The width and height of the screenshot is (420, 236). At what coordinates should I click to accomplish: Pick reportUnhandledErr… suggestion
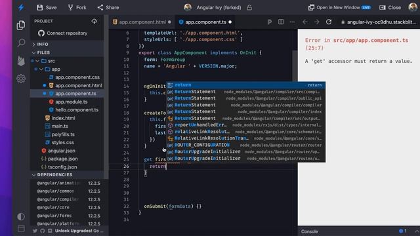pos(246,125)
